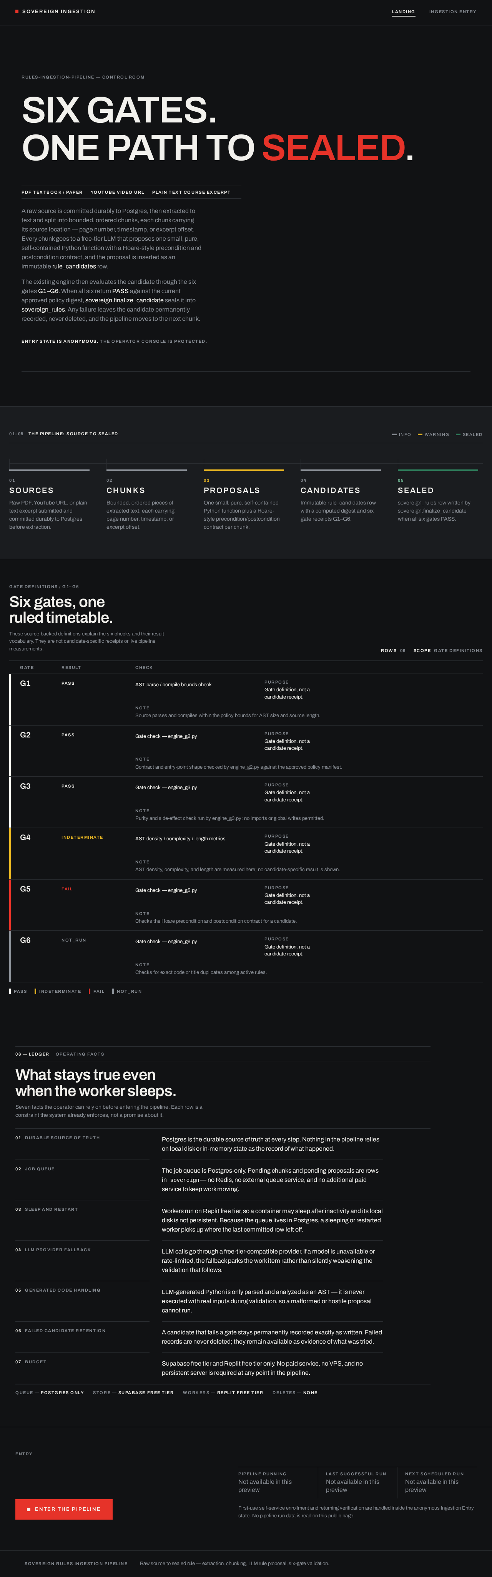The width and height of the screenshot is (492, 1577).
Task: Select the PDF Textbook / Paper source label
Action: coord(52,192)
